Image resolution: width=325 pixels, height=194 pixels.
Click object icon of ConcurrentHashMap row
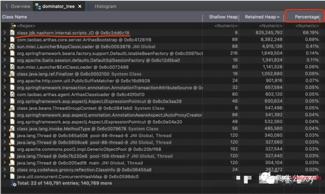click(x=12, y=176)
